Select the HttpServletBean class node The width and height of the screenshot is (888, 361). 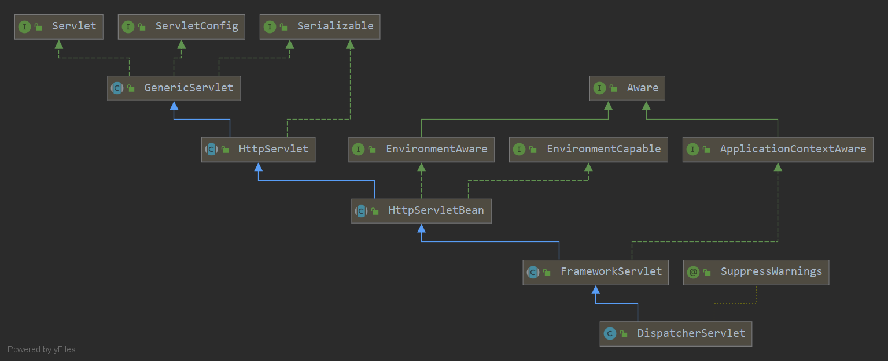click(x=421, y=211)
